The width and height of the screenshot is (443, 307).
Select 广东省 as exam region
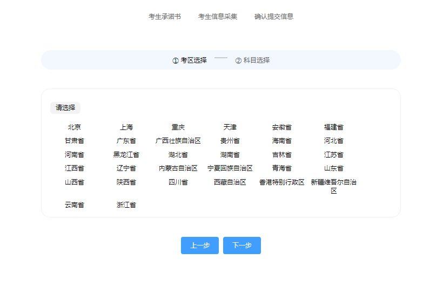(x=126, y=141)
